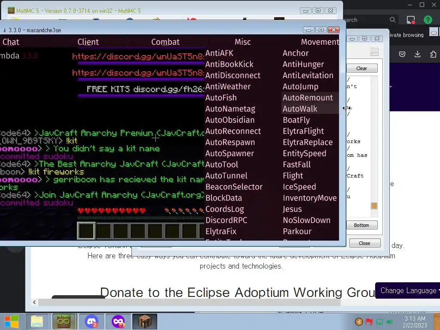Screen dimensions: 440x330
Task: Toggle CoordsLog module
Action: pos(224,209)
